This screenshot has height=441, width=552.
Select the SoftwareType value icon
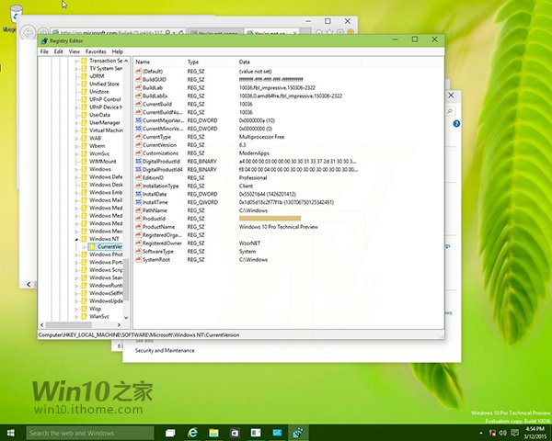[138, 252]
